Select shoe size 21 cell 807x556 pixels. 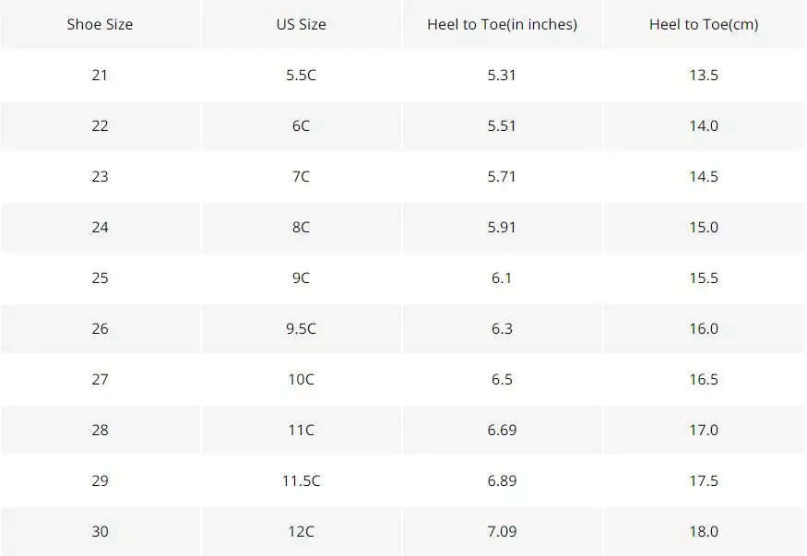(x=100, y=75)
